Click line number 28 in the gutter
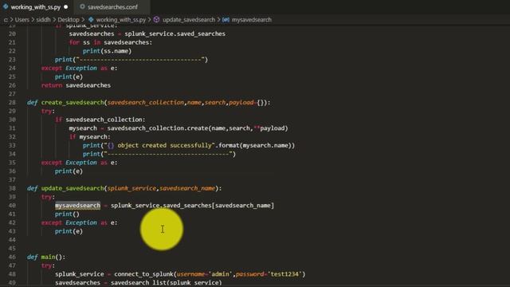 pyautogui.click(x=12, y=103)
